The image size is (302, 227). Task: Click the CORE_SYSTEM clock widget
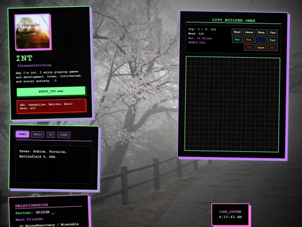coord(230,214)
